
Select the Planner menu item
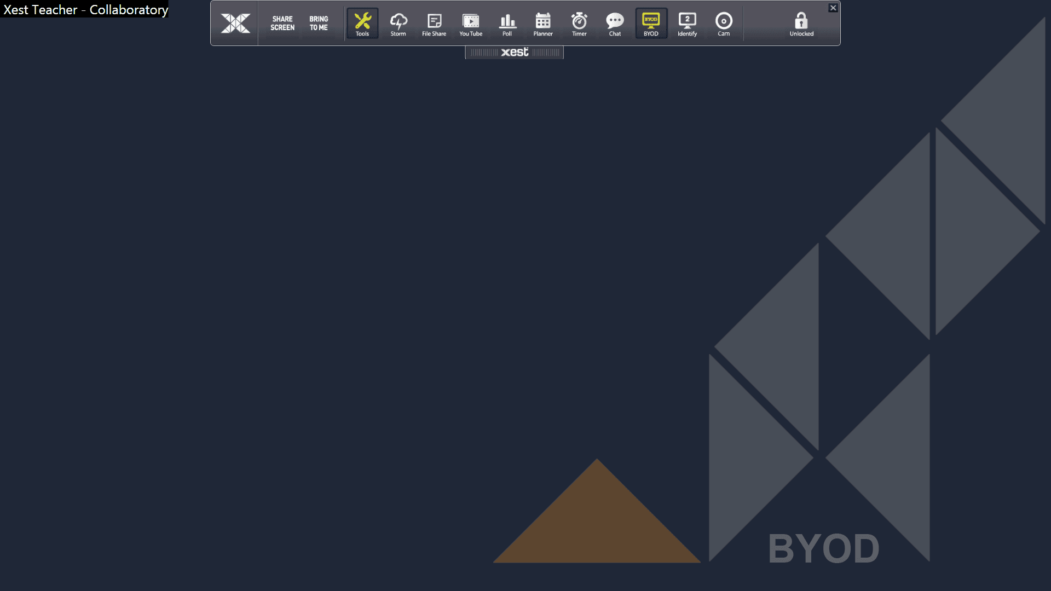(x=543, y=24)
